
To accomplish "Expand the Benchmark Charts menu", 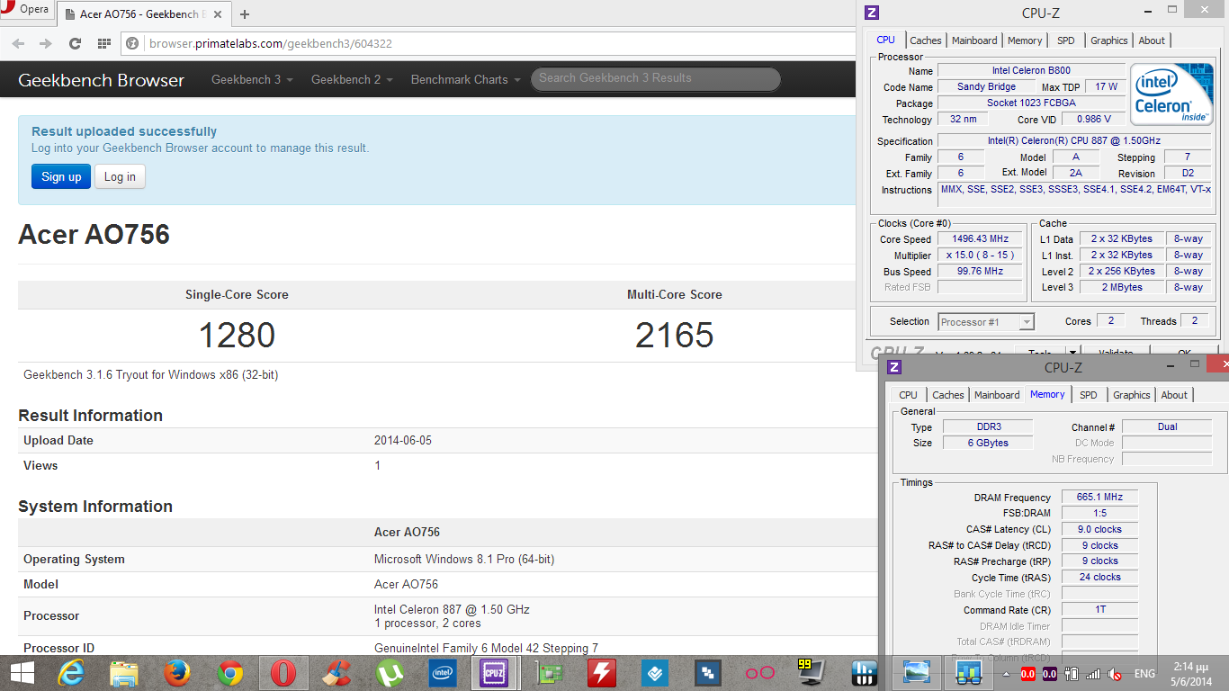I will pyautogui.click(x=465, y=79).
